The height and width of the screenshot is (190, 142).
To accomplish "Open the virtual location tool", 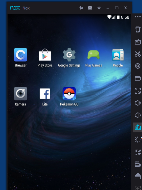I will (x=138, y=66).
